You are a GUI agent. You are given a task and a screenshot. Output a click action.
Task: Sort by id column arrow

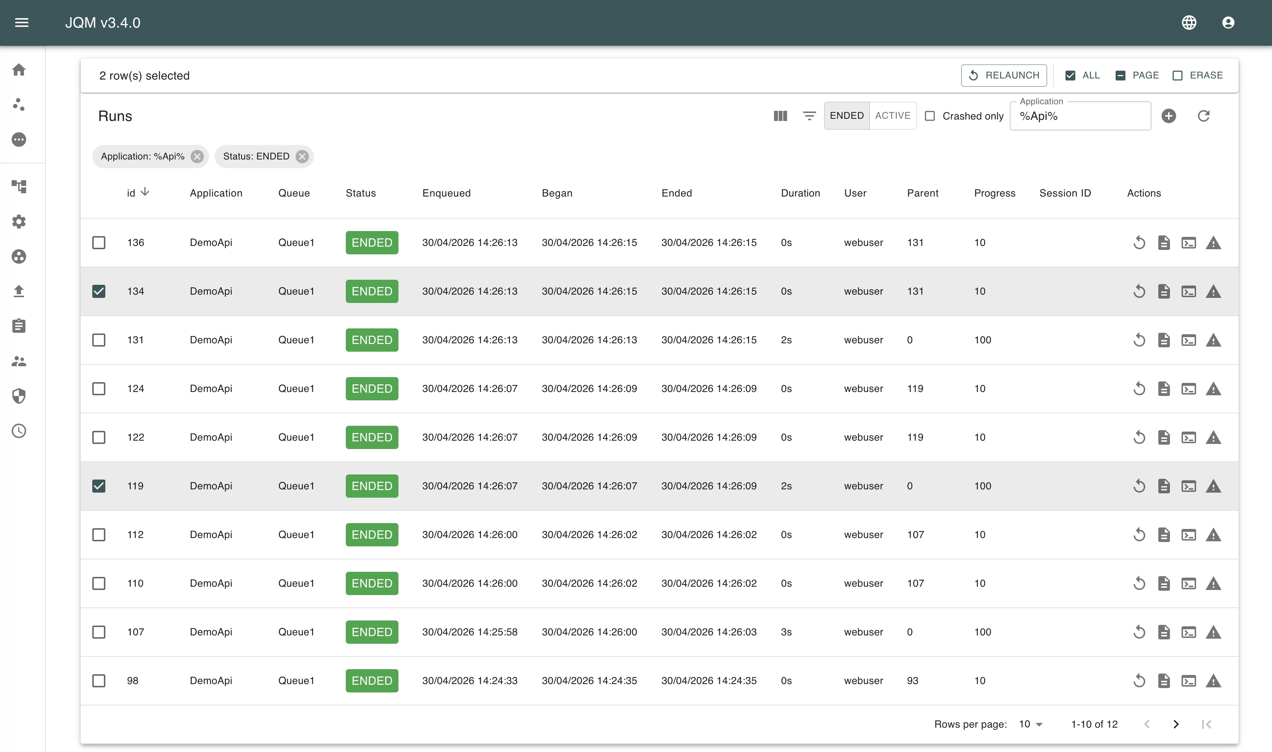(x=145, y=191)
